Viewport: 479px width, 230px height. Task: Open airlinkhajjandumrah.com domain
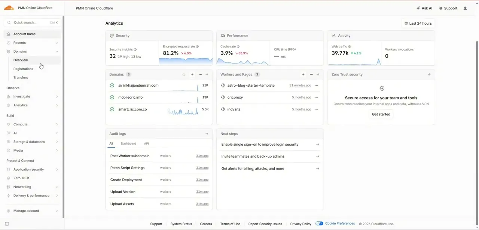tap(138, 86)
